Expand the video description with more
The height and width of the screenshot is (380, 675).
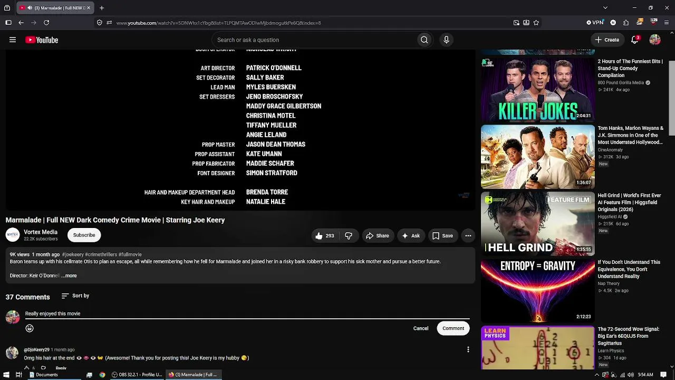tap(69, 275)
